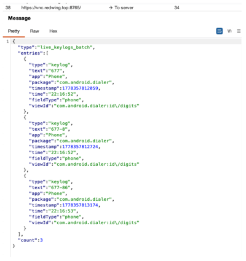Select the Pretty tab
Viewport: 246px width, 261px height.
pos(14,31)
